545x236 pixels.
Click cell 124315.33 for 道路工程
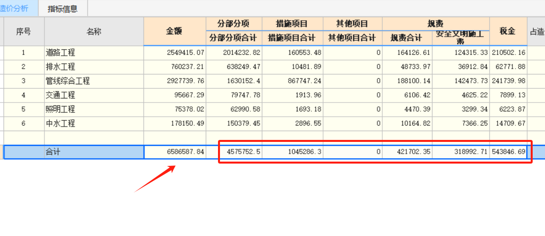click(x=461, y=53)
